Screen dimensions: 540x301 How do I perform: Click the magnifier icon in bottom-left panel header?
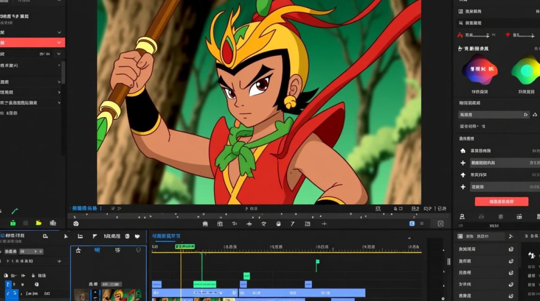tap(45, 236)
